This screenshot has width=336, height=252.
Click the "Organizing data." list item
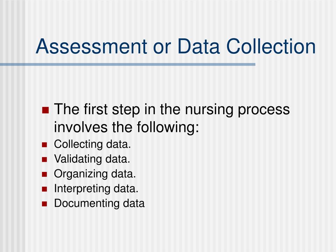[x=95, y=174]
